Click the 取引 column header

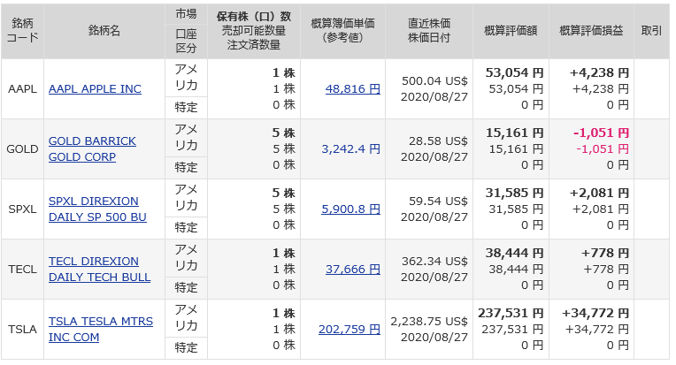651,30
